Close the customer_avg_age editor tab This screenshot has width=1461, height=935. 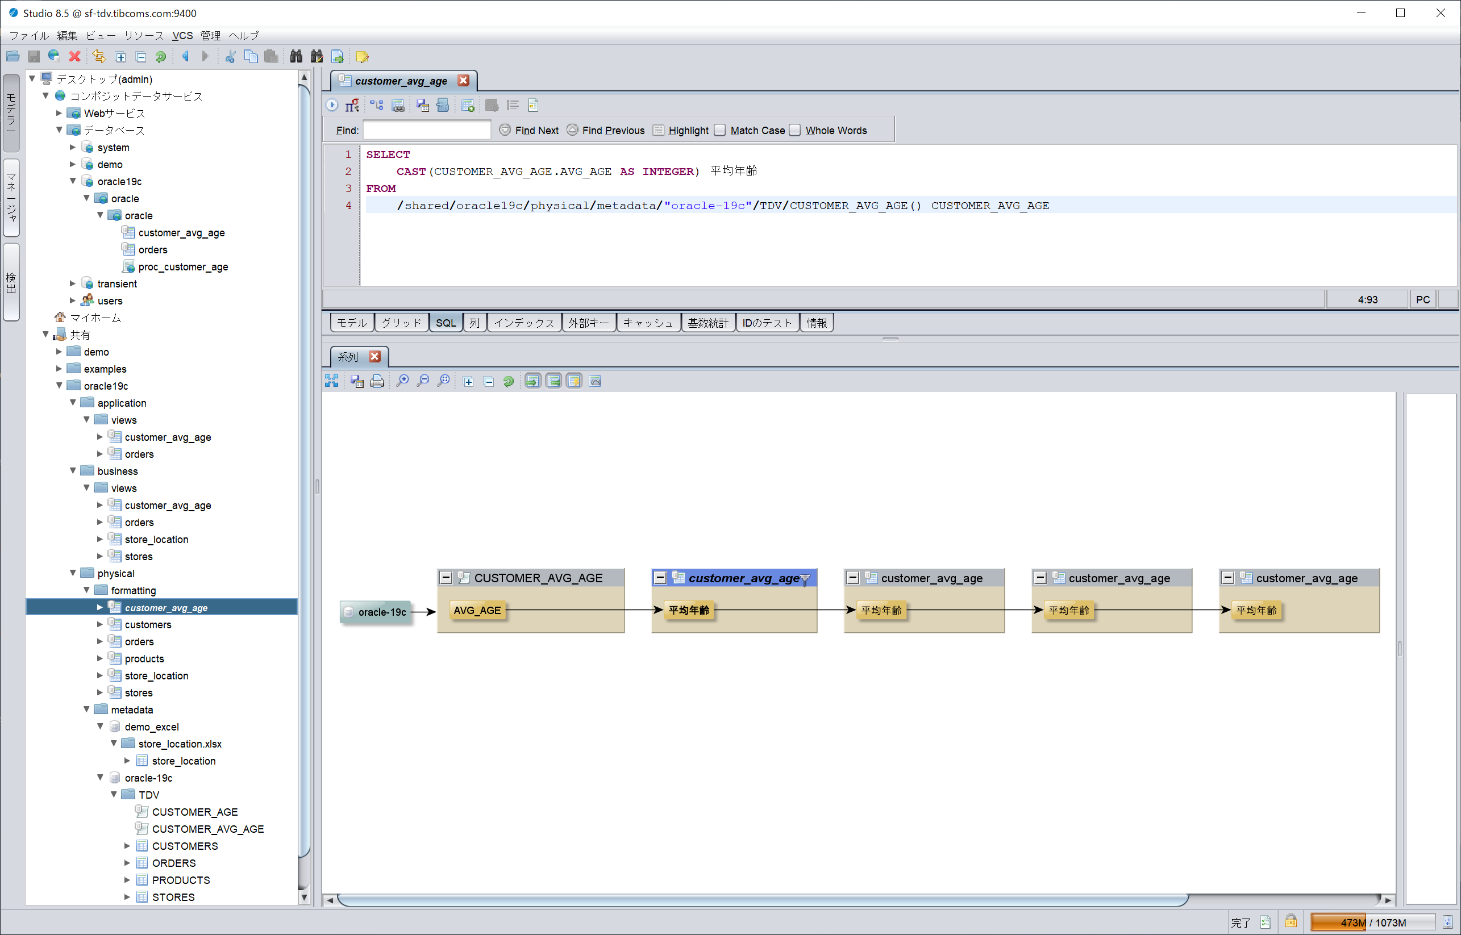coord(463,80)
